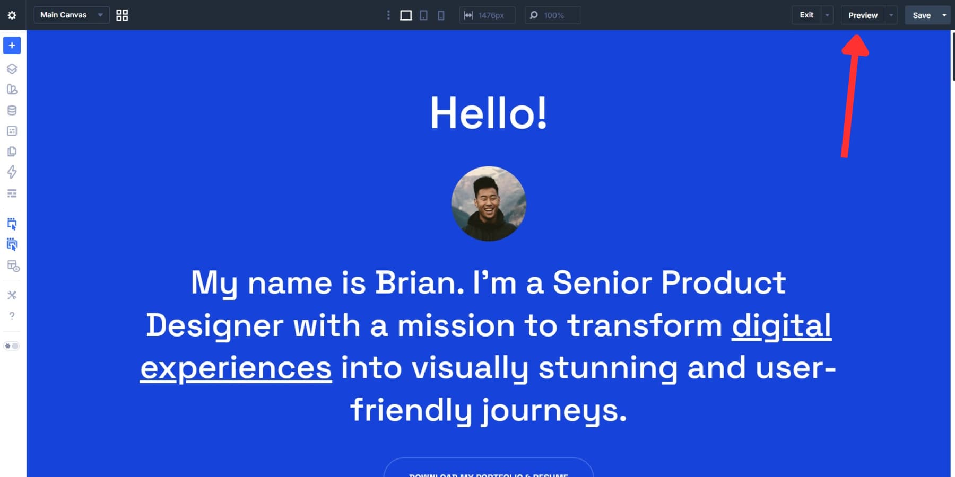Open the Add Elements panel

[12, 45]
